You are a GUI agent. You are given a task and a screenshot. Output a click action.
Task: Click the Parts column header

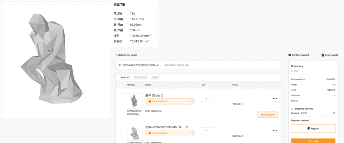(148, 85)
